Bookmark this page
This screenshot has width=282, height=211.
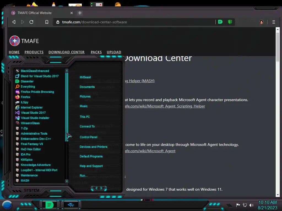[x=47, y=22]
